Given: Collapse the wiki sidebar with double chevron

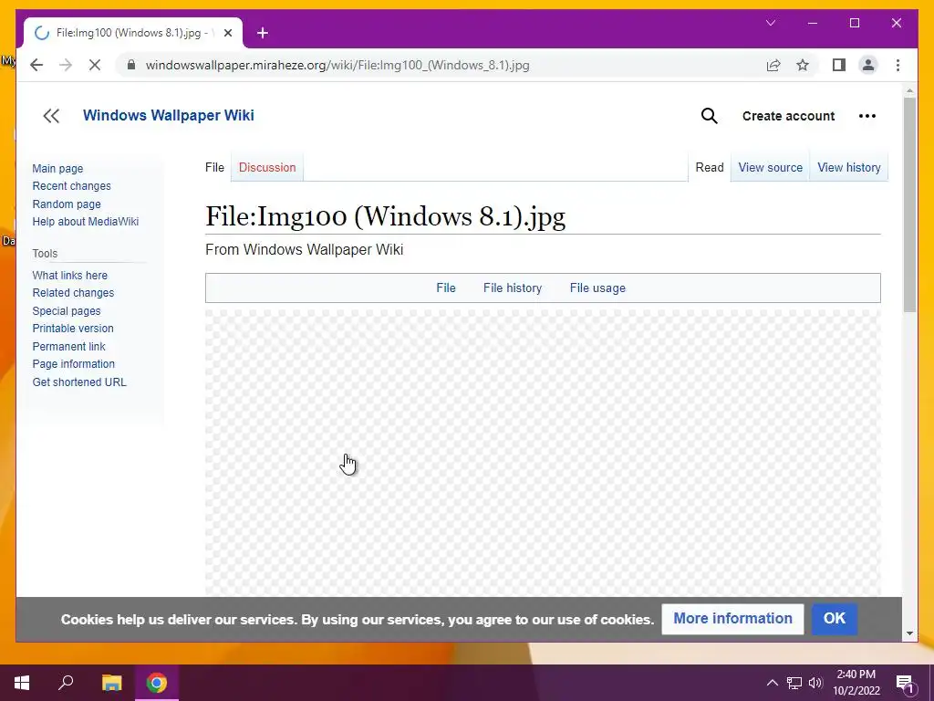Looking at the screenshot, I should pyautogui.click(x=51, y=116).
